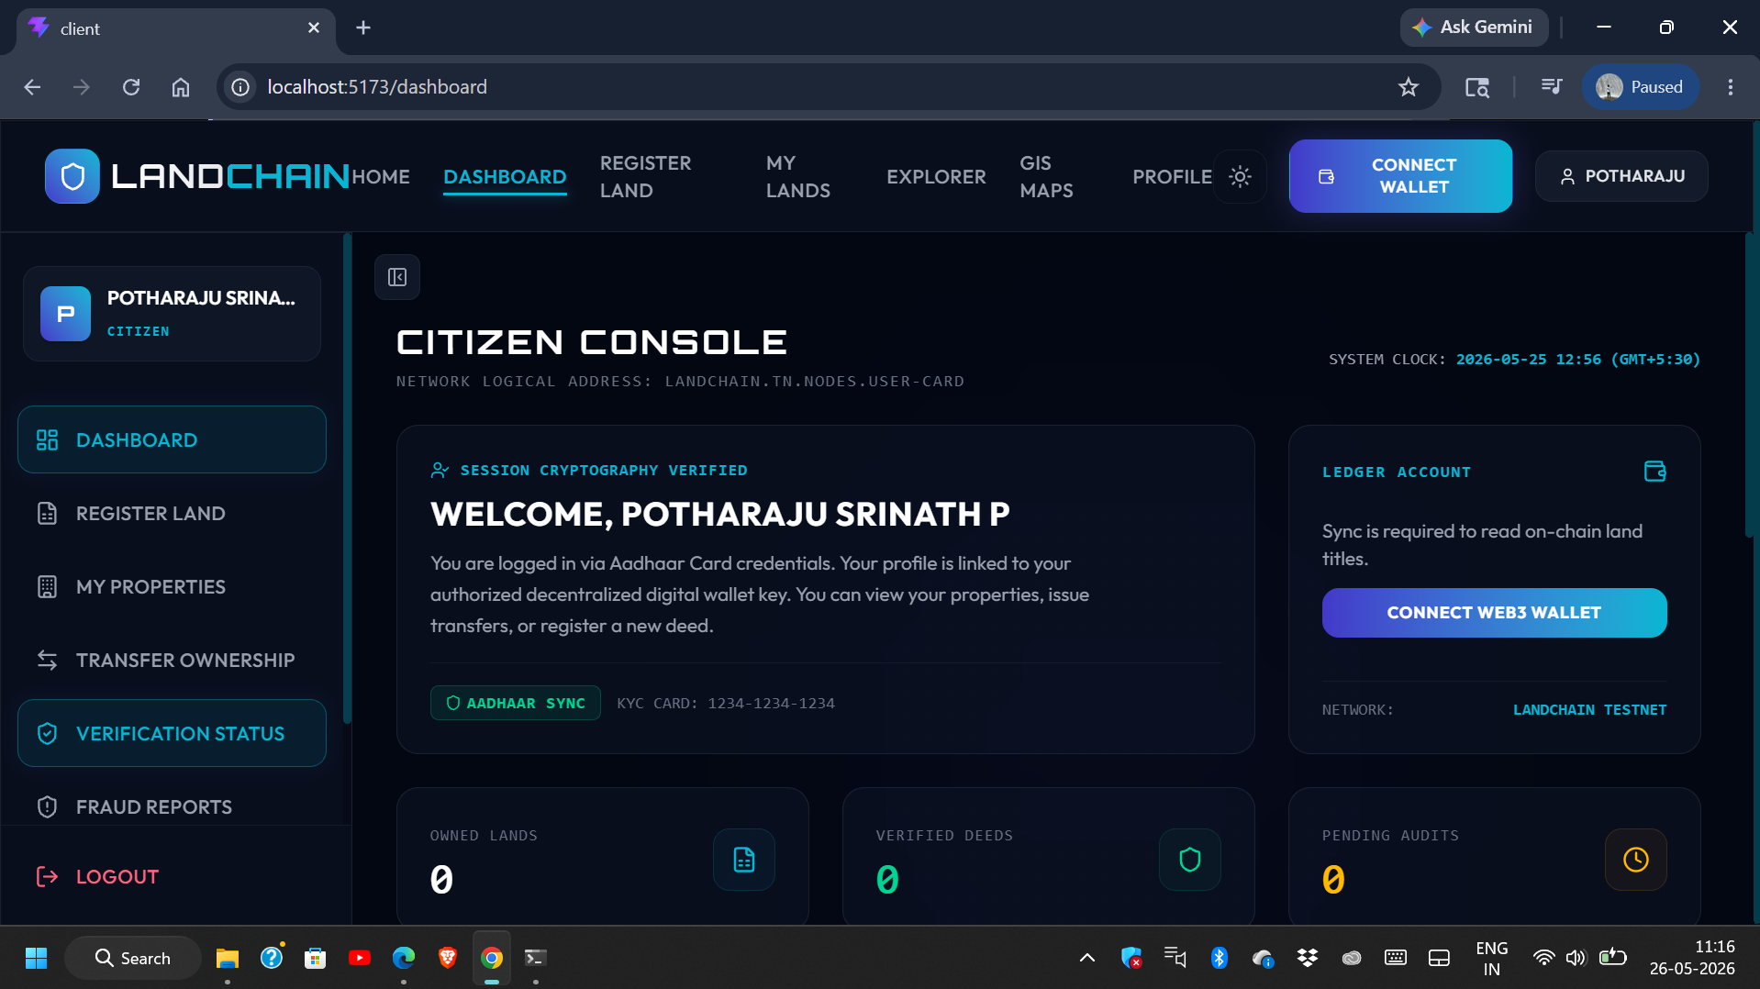Image resolution: width=1760 pixels, height=989 pixels.
Task: Open the HOME nav item
Action: [x=381, y=177]
